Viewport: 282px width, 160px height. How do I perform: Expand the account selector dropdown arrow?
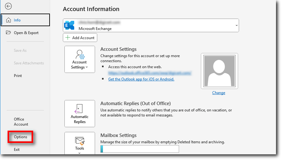[x=237, y=25]
